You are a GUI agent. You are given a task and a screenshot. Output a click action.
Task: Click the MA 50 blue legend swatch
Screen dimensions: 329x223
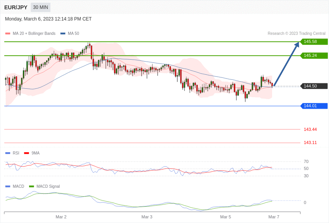pos(63,34)
